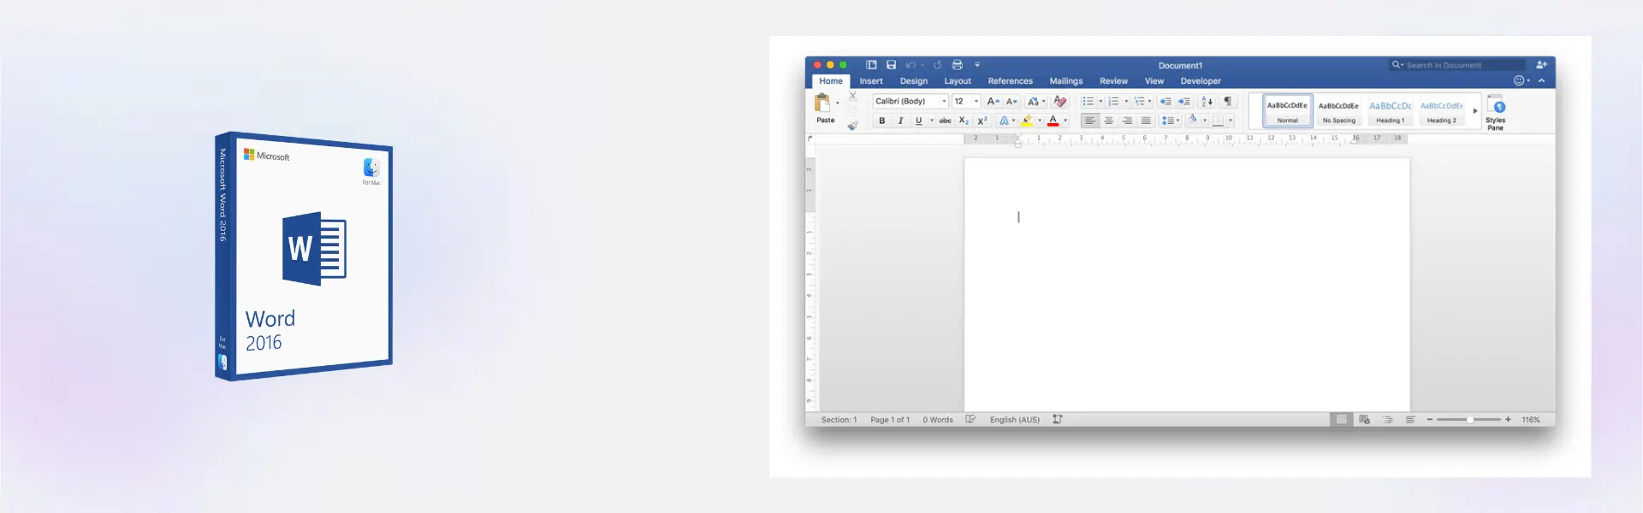Viewport: 1643px width, 513px height.
Task: Click the zoom out minus button
Action: coord(1428,419)
